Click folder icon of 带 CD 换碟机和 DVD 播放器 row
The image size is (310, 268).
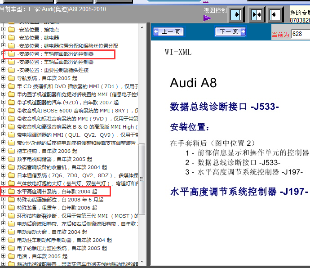coord(11,86)
